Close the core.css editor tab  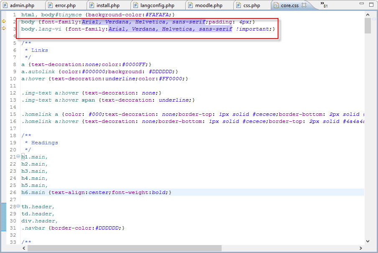pos(304,5)
